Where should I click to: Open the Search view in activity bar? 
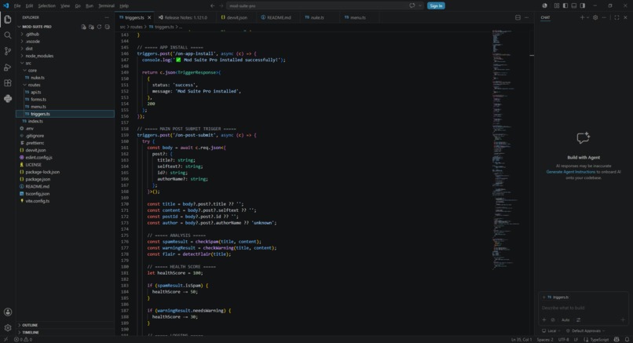8,35
